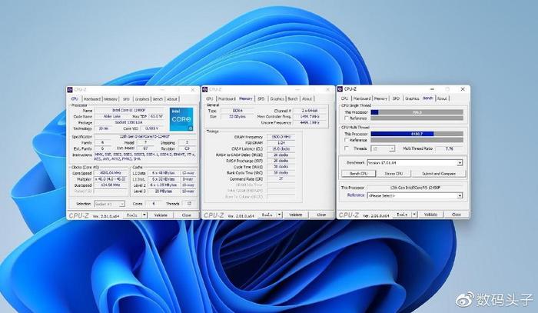
Task: Click the Single Thread Reference score bar
Action: (417, 118)
